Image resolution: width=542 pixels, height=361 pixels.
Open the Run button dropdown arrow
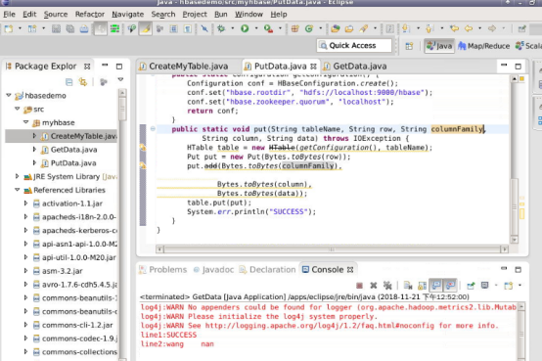point(256,28)
